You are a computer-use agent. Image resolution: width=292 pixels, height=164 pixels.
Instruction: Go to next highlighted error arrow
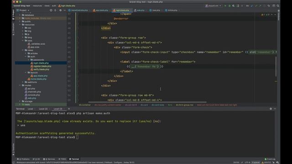(275, 15)
